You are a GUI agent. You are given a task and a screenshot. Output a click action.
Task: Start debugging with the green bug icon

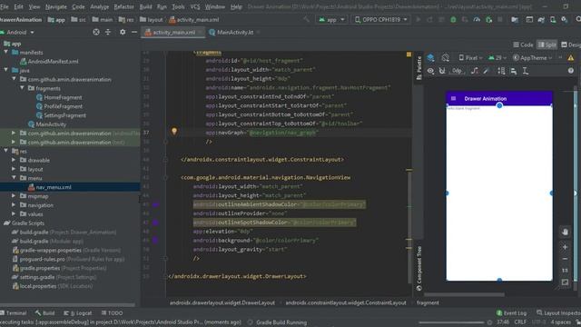[x=453, y=19]
